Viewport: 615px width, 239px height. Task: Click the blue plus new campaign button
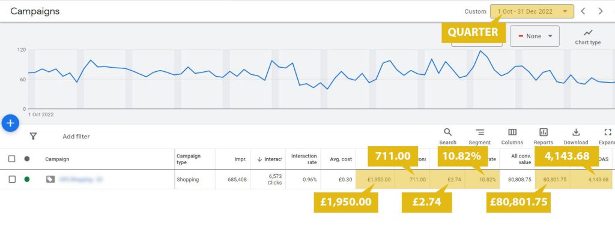[10, 123]
